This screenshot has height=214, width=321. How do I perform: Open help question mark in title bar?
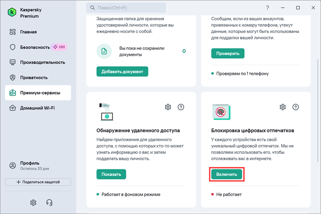pos(267,8)
